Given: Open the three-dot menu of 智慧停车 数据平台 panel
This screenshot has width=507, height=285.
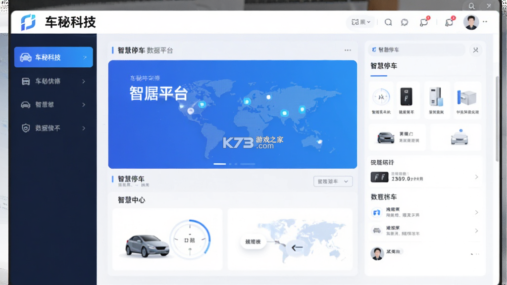Looking at the screenshot, I should click(348, 50).
